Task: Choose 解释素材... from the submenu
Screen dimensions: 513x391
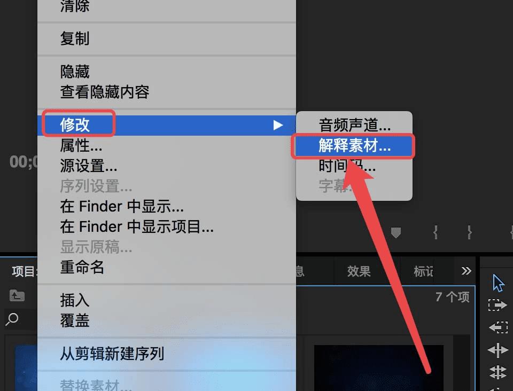Action: [354, 146]
